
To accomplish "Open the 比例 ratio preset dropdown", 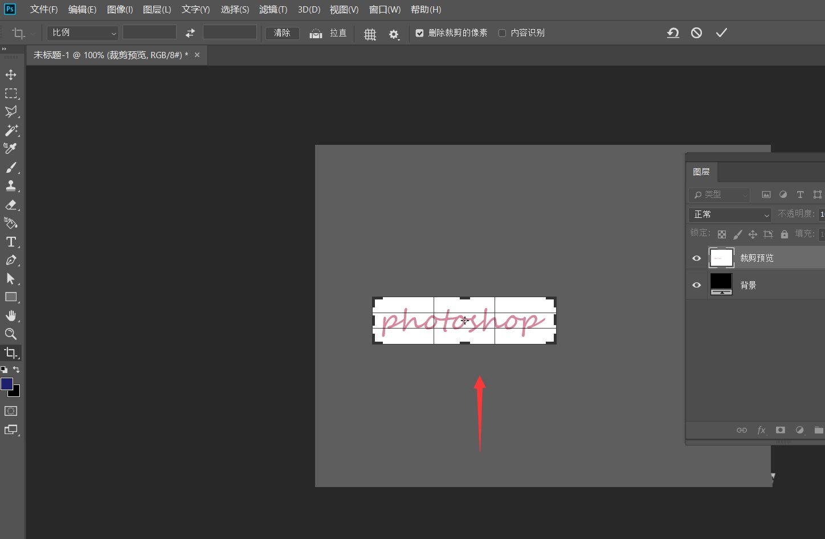I will tap(83, 33).
